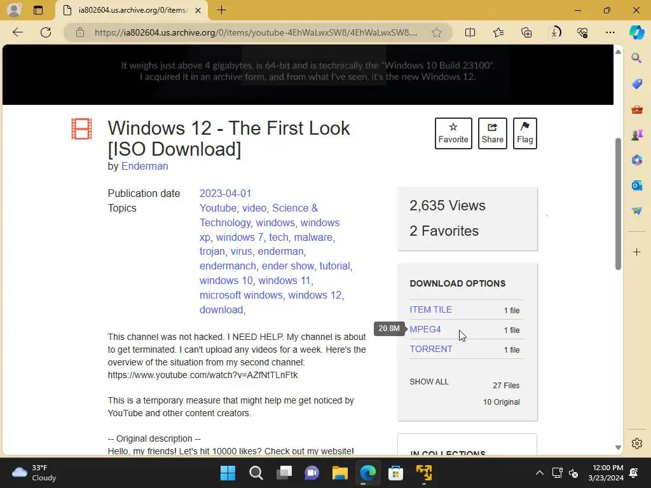Open the weather widget 33°F Cloudy
The width and height of the screenshot is (651, 488).
tap(34, 473)
